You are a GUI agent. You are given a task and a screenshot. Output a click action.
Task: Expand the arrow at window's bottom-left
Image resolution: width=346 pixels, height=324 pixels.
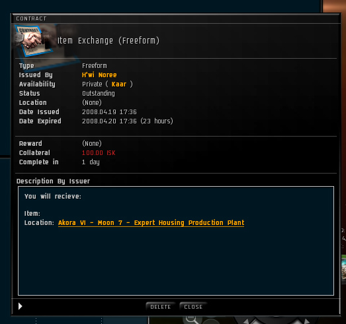click(20, 306)
